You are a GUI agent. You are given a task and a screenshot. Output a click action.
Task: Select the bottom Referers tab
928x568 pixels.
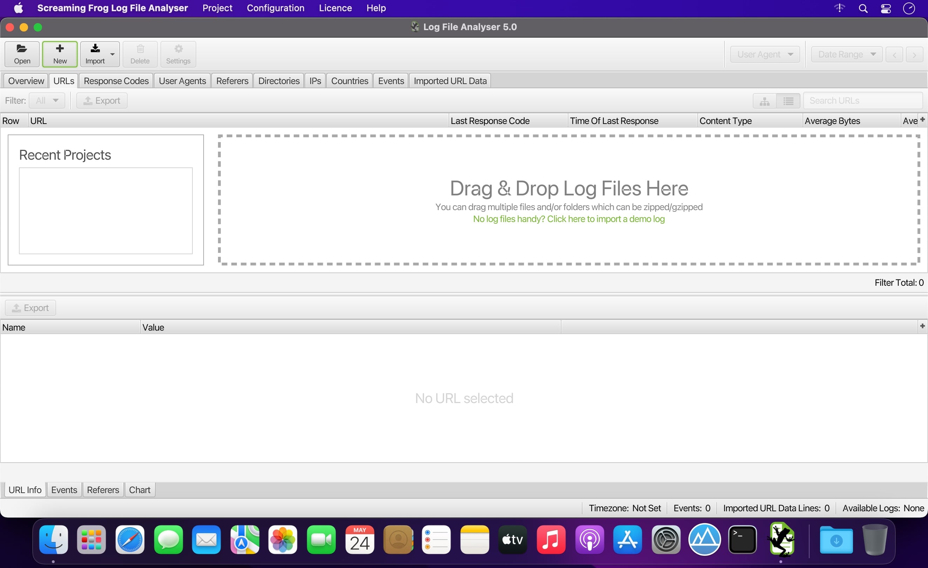click(x=103, y=490)
